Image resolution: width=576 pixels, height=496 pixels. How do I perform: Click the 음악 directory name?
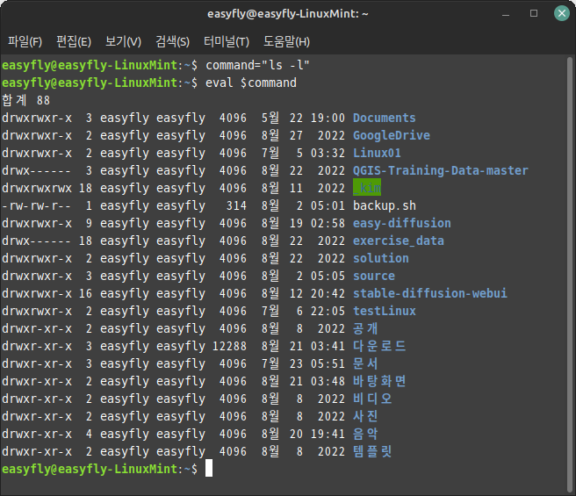(365, 434)
